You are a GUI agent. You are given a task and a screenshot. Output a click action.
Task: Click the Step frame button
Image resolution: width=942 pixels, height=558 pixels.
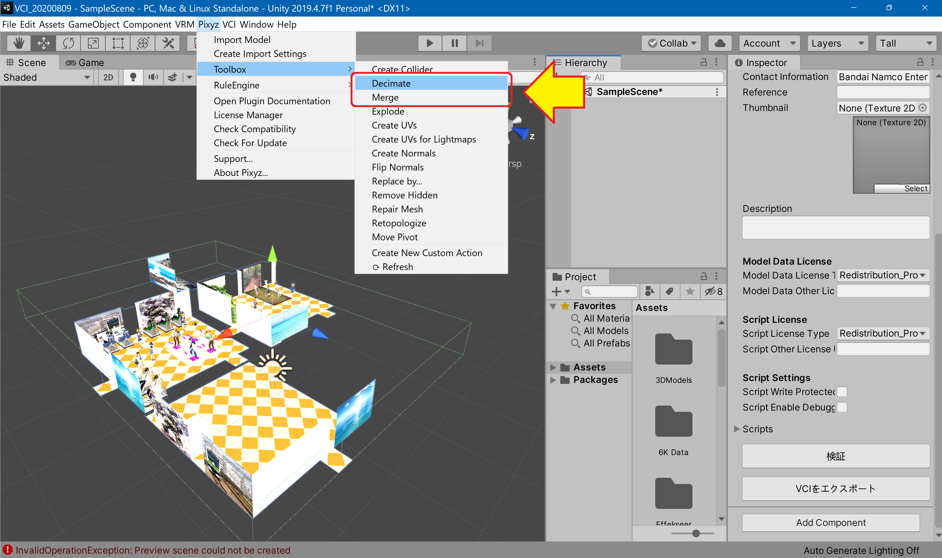(479, 43)
